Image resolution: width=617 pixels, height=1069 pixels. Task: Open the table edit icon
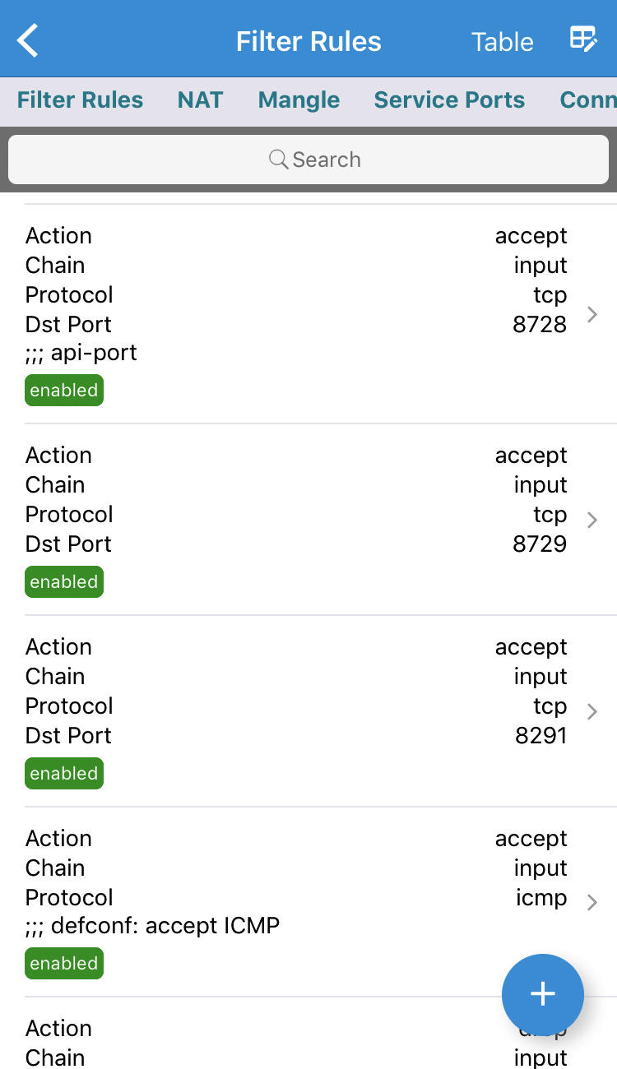(583, 39)
